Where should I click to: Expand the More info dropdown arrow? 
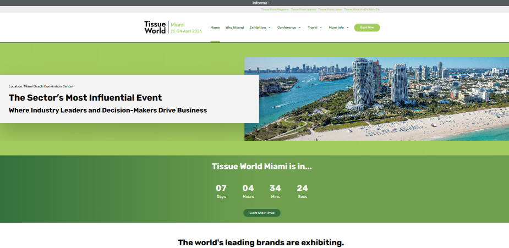point(347,27)
